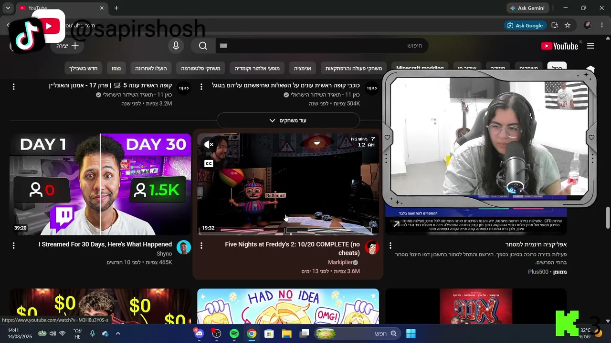
Task: Go to YouTube home via the logo
Action: 559,46
